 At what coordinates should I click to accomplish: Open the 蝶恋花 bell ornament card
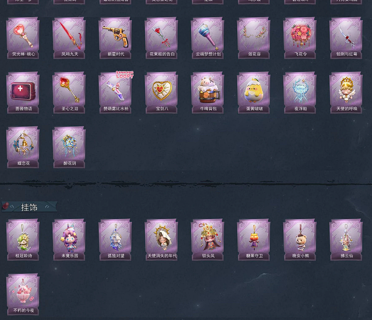click(23, 147)
